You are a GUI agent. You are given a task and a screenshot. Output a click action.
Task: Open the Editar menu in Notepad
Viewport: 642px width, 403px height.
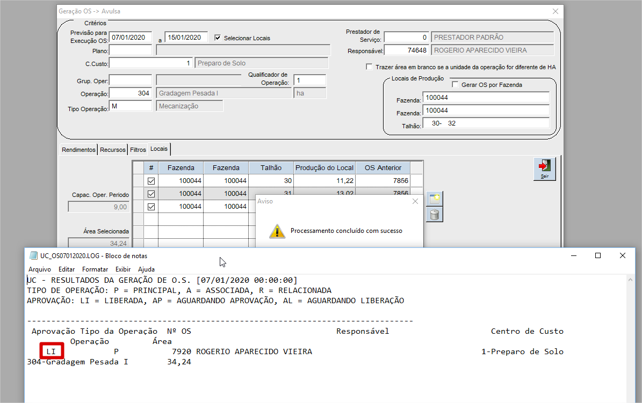pyautogui.click(x=66, y=269)
